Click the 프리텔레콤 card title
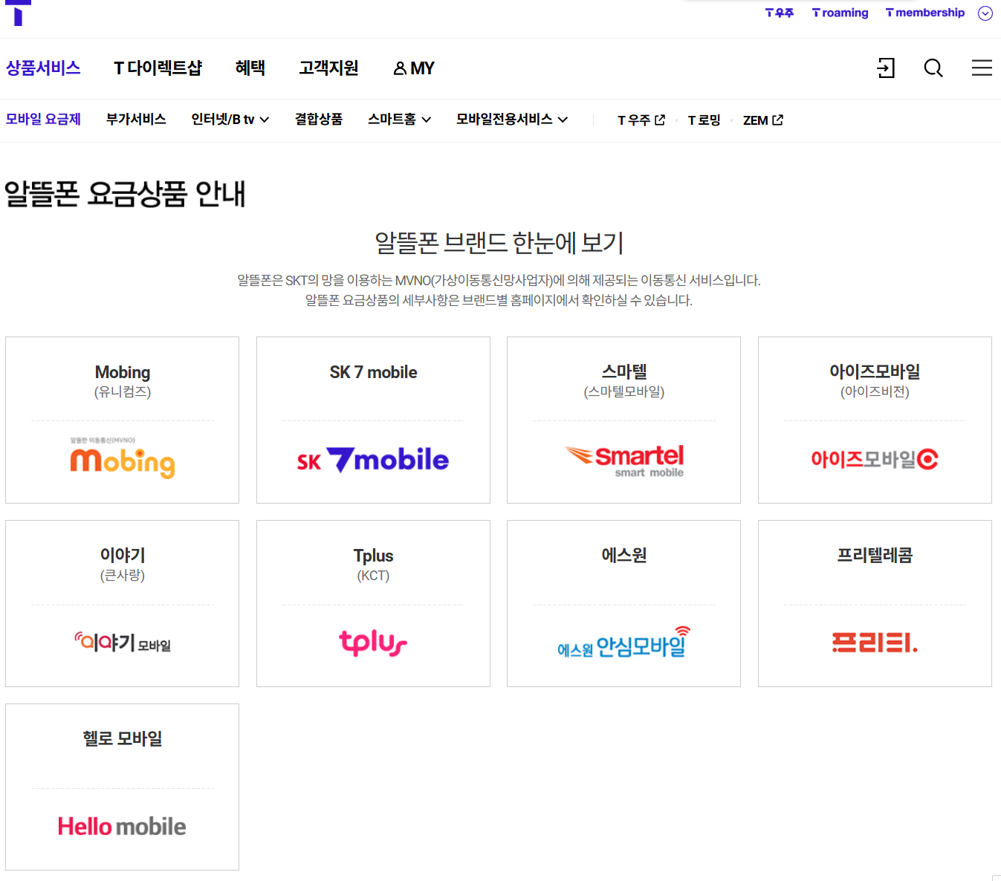The image size is (1001, 881). (875, 555)
